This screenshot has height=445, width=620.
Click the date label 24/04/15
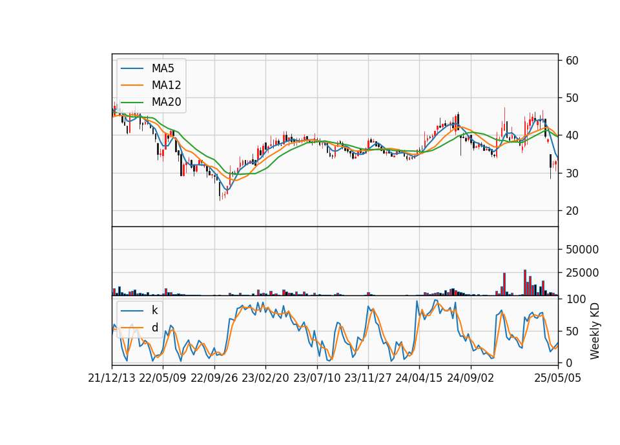click(419, 378)
